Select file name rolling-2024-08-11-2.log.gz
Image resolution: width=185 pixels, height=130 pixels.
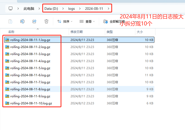[x=30, y=47]
